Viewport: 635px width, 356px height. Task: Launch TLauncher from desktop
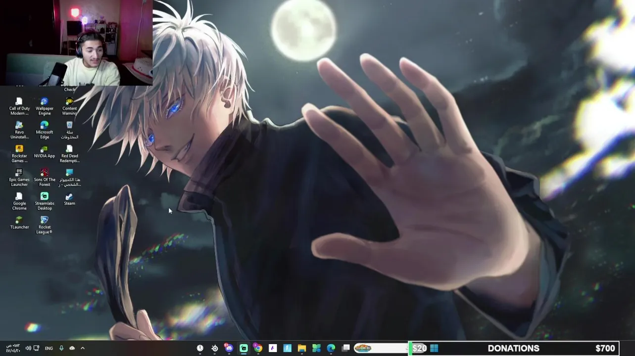[x=19, y=222]
